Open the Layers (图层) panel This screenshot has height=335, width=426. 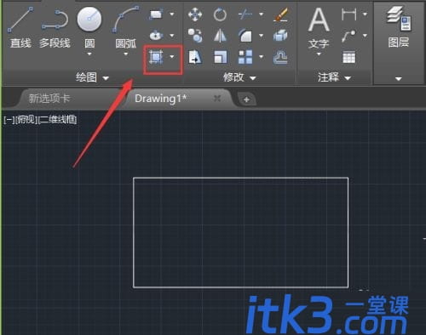pyautogui.click(x=399, y=27)
